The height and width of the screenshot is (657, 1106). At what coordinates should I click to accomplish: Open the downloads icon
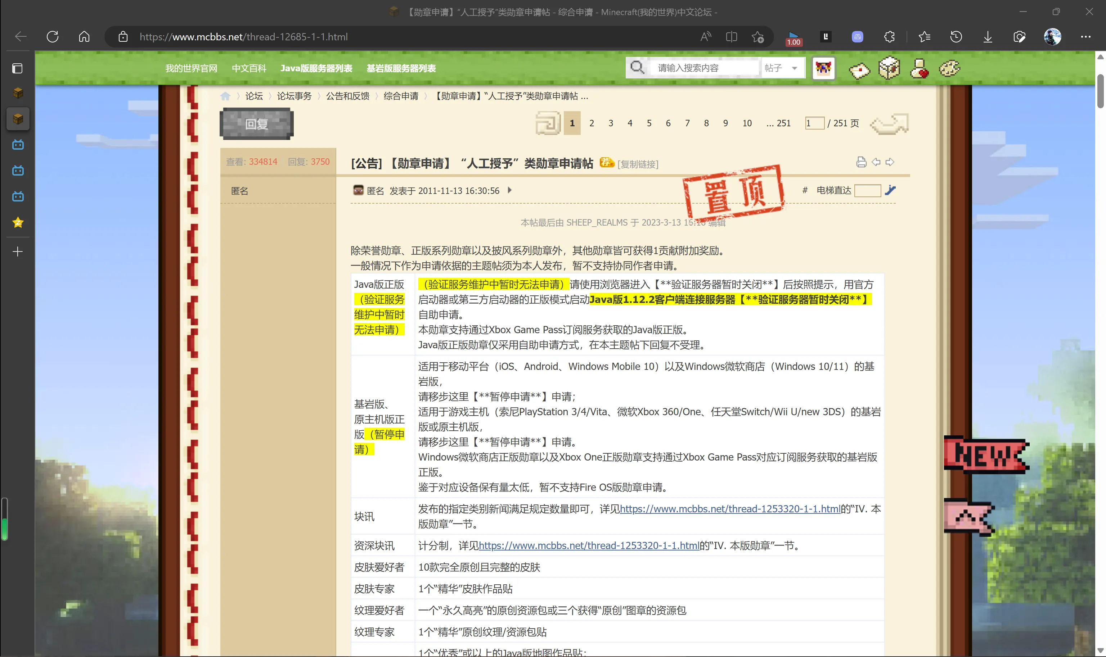pos(987,37)
